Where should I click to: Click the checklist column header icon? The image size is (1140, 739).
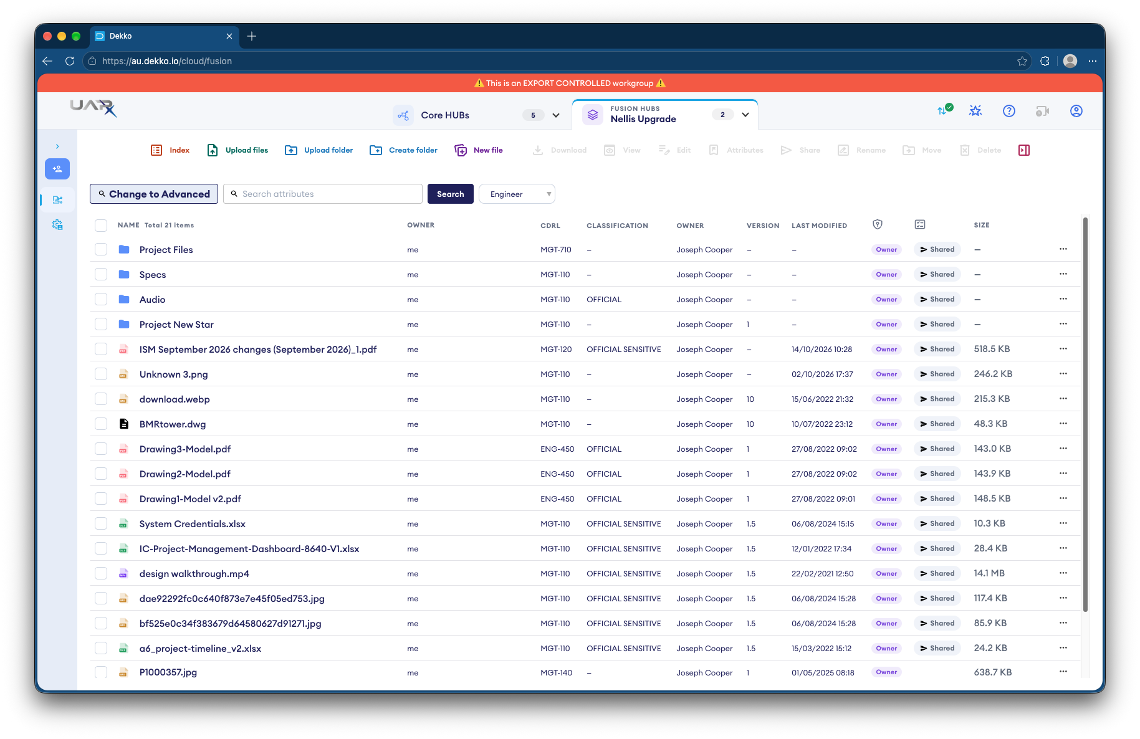920,224
